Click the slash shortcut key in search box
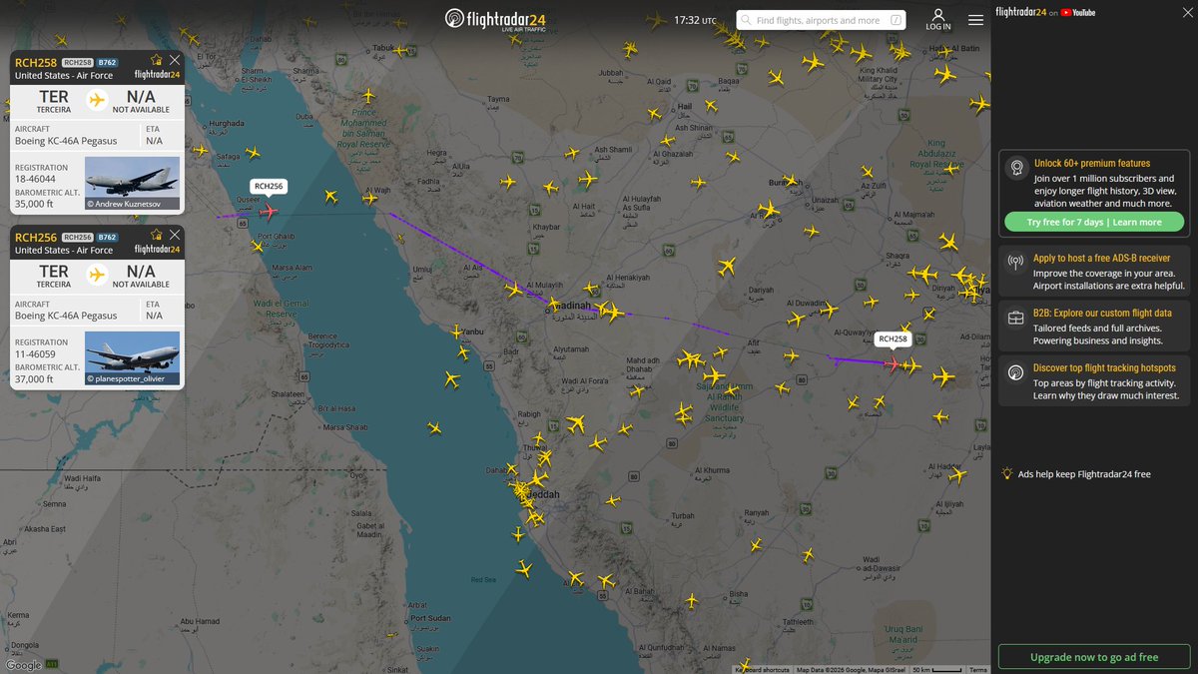 tap(896, 20)
